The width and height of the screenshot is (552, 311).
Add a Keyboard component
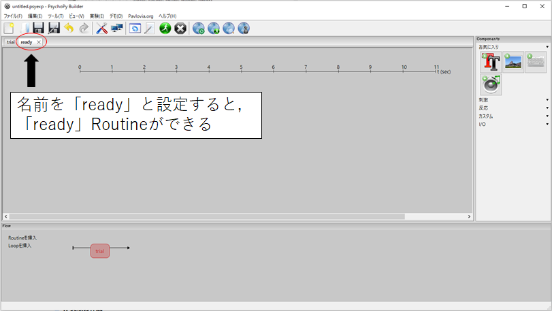point(536,62)
